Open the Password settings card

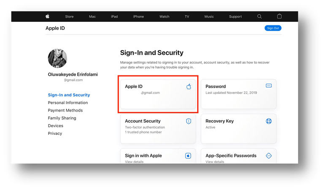coord(238,94)
